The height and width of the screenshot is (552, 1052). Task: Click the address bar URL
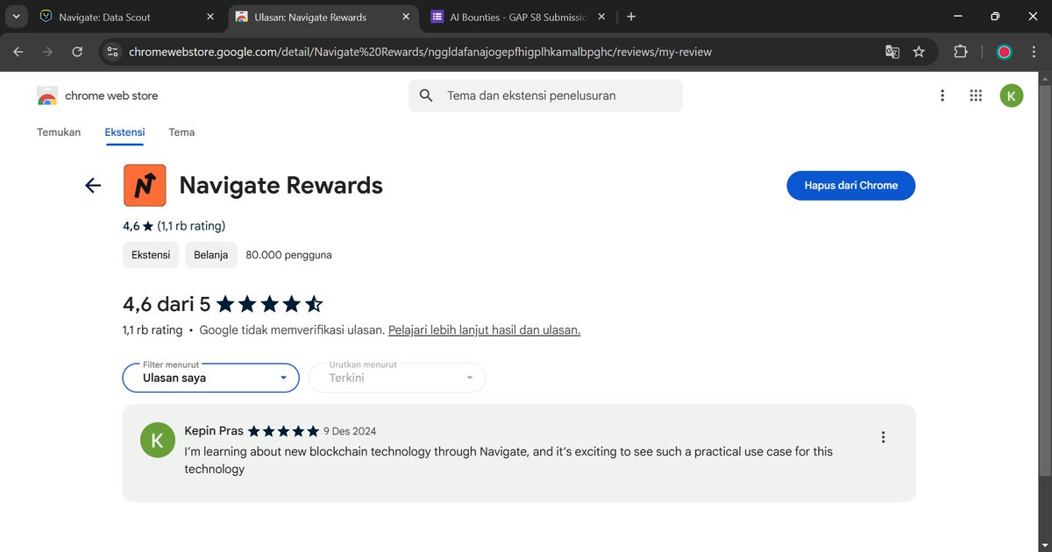point(420,52)
